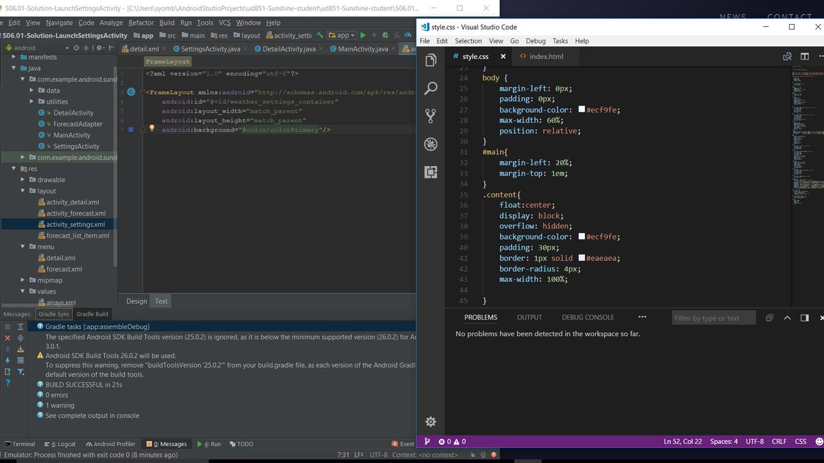Collapse the layout folder
The image size is (824, 463).
(x=23, y=191)
